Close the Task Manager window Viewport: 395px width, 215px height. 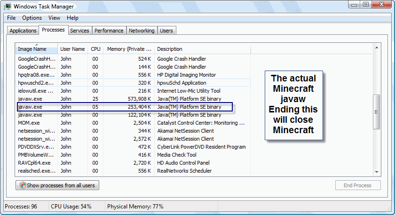381,5
